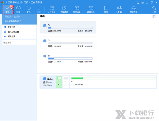Select the C: partition Windows icon
Image resolution: width=159 pixels, height=121 pixels.
45,56
